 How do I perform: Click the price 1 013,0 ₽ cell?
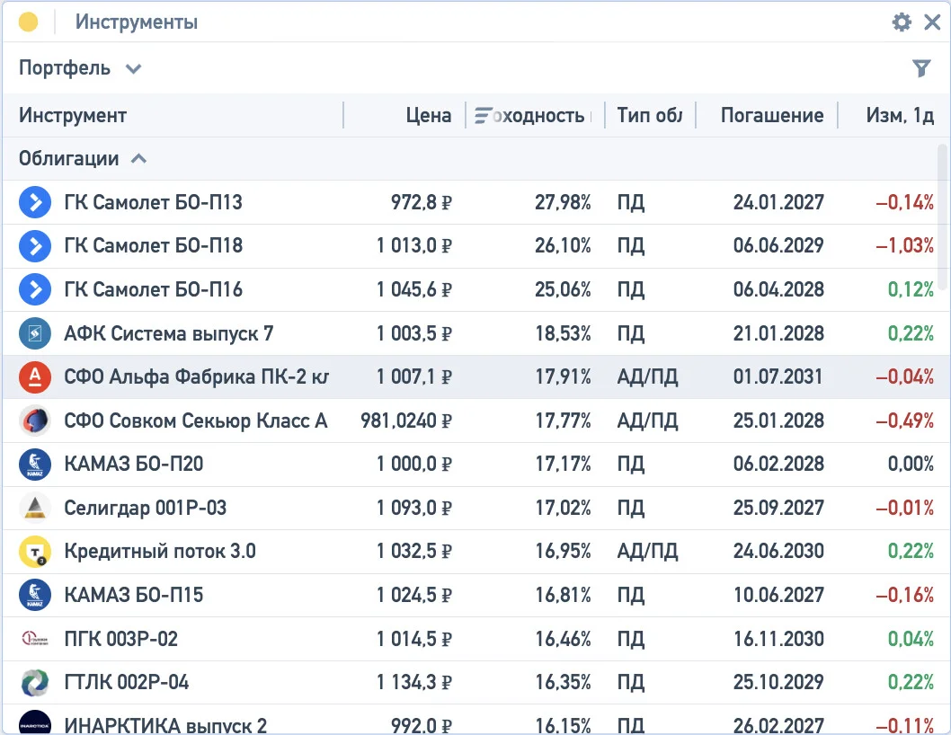coord(414,245)
